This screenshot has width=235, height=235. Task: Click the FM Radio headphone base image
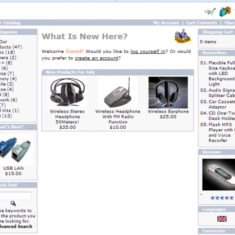coord(117,92)
